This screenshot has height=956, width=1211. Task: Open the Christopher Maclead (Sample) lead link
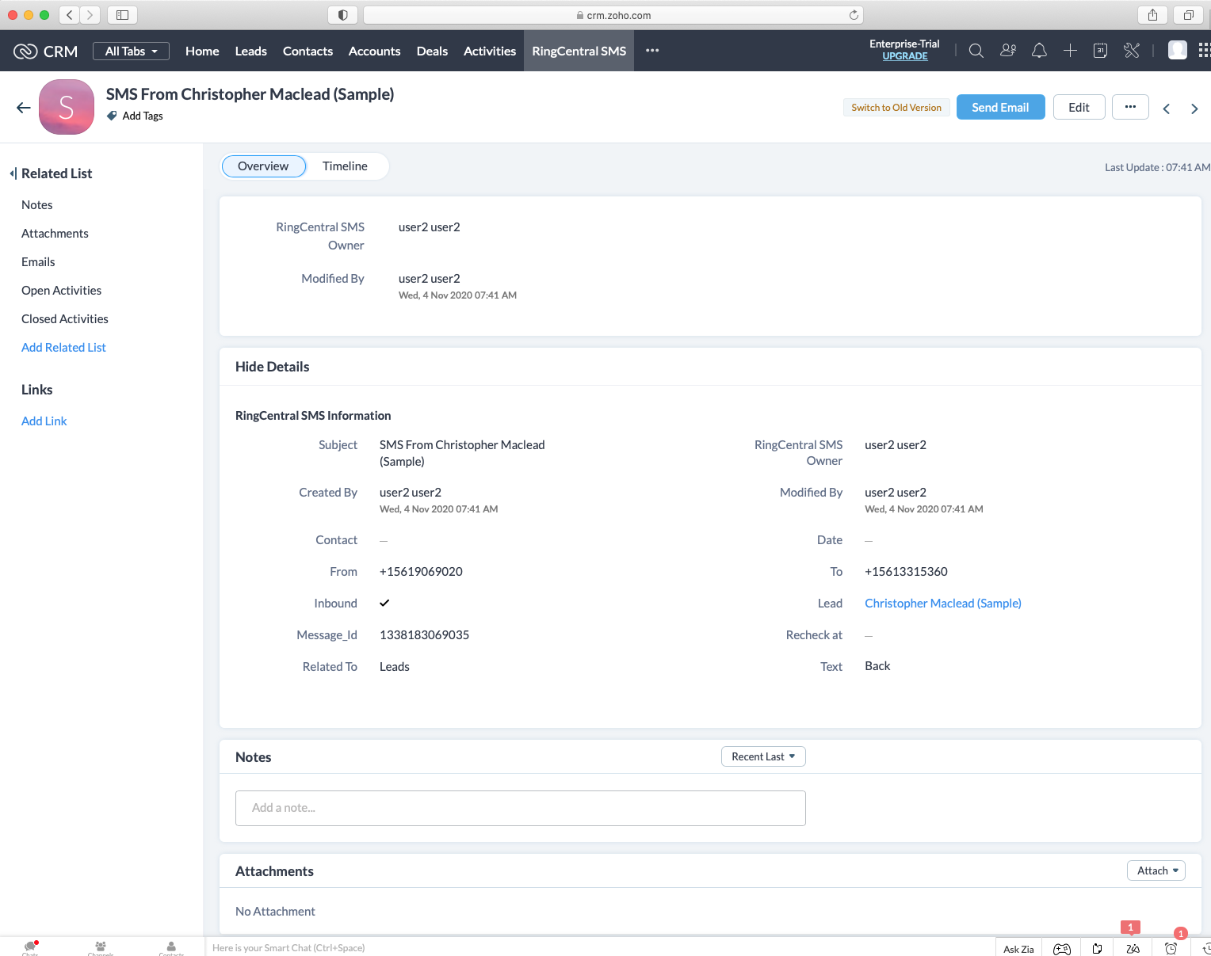(x=942, y=603)
